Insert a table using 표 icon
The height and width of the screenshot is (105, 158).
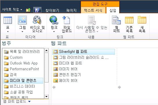pos(8,20)
